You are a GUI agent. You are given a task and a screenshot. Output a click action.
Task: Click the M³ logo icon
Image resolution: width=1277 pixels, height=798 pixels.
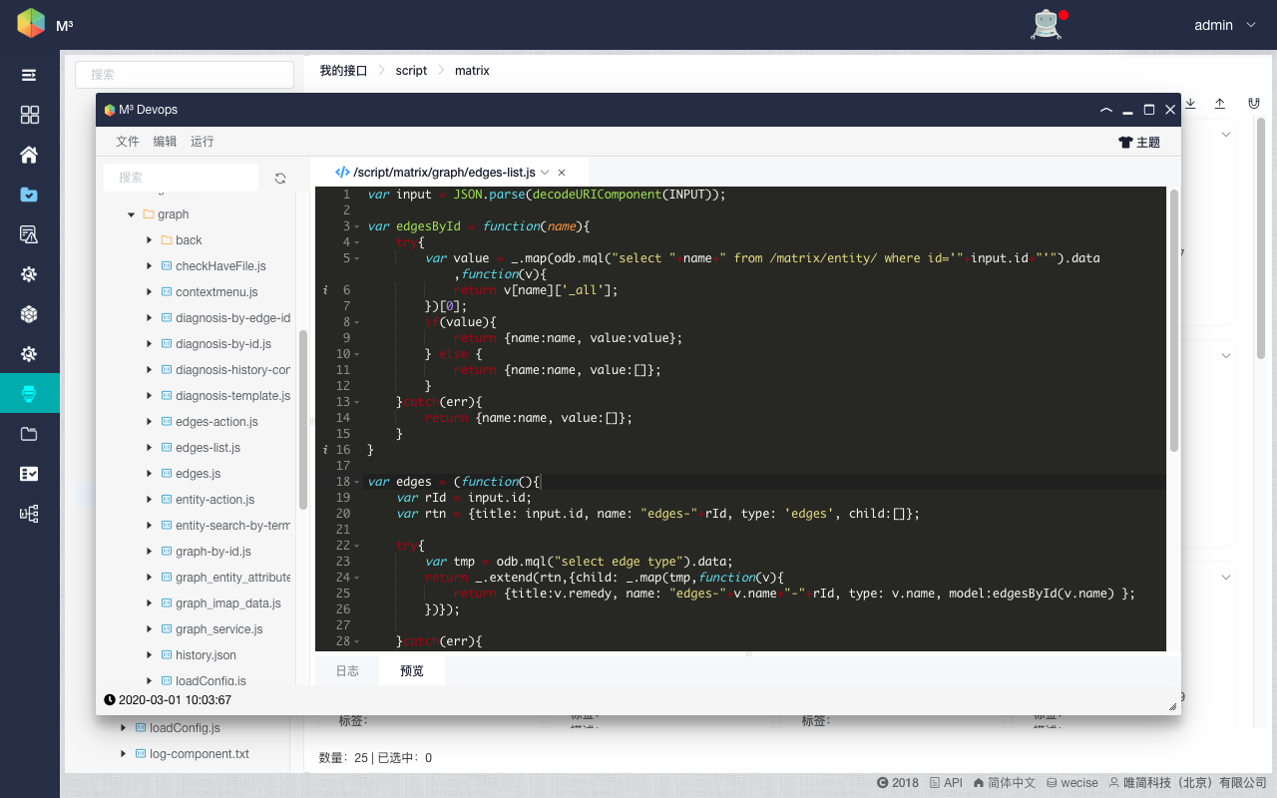[x=31, y=23]
